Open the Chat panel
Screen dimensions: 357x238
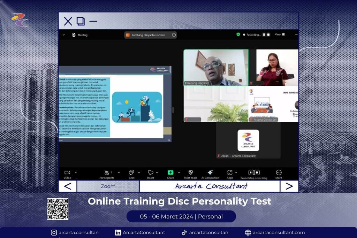click(131, 173)
